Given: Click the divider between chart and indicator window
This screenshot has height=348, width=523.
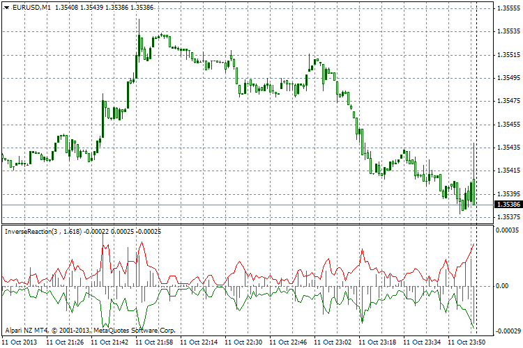Looking at the screenshot, I should [x=244, y=224].
